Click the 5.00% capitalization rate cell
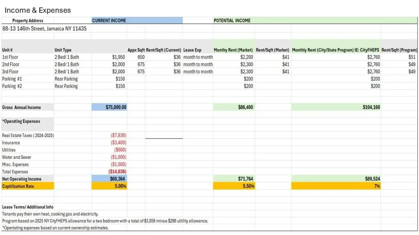 click(119, 186)
